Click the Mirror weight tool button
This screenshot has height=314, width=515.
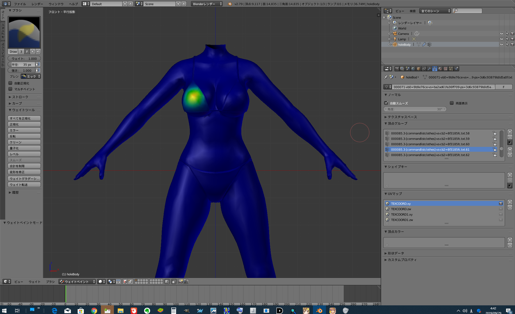click(24, 130)
